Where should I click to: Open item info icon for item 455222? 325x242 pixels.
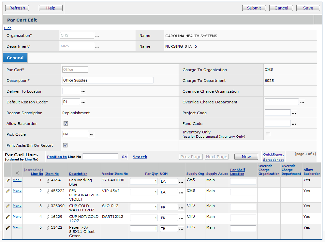coord(48,191)
